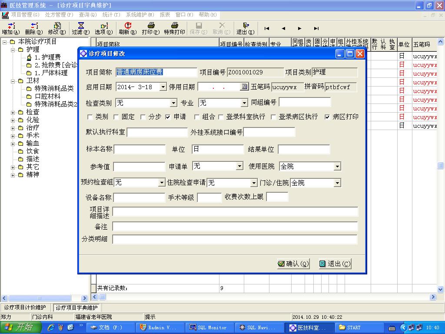Open the 专业 dropdown

[x=244, y=103]
